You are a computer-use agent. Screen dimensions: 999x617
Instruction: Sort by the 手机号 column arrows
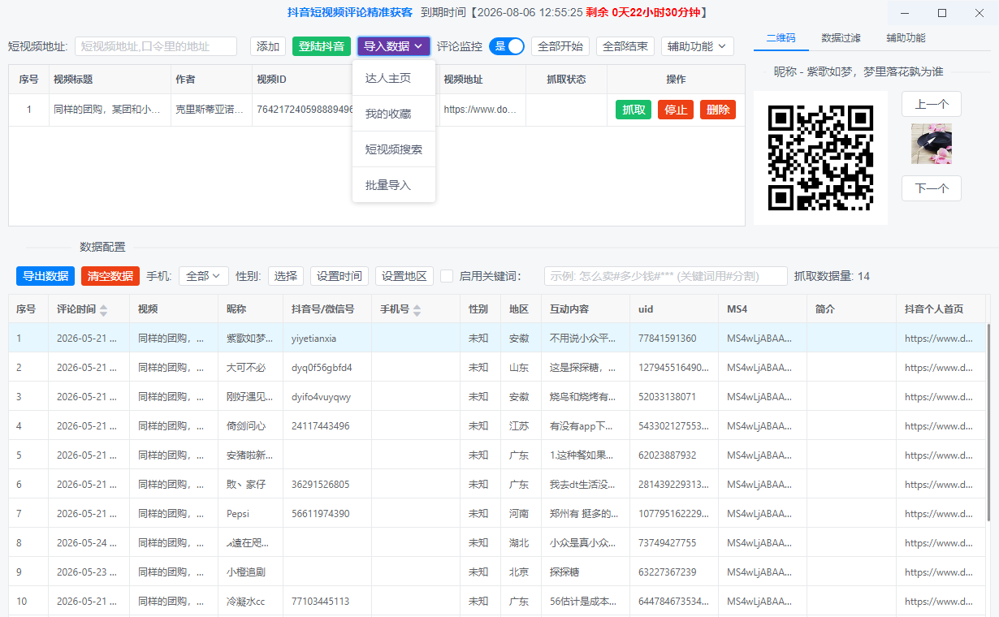(417, 310)
